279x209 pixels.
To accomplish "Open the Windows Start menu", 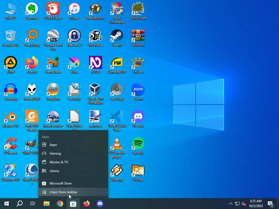I will (x=7, y=204).
